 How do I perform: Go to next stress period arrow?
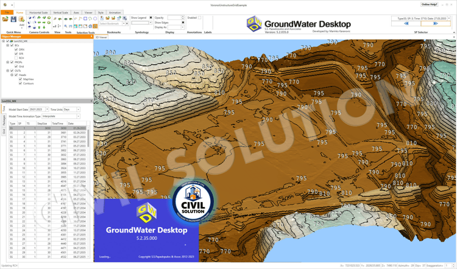(436, 24)
